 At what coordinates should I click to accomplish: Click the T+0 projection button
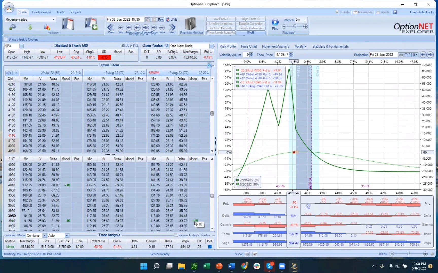tap(408, 55)
